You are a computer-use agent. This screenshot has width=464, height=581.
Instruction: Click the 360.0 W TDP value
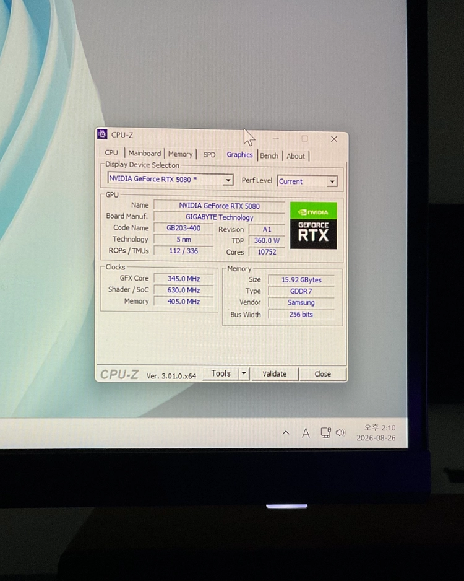coord(267,240)
